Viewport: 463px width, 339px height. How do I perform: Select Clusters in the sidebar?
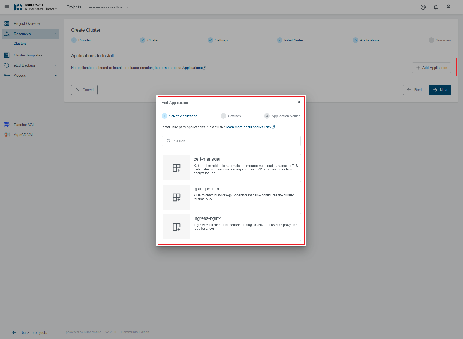(20, 44)
